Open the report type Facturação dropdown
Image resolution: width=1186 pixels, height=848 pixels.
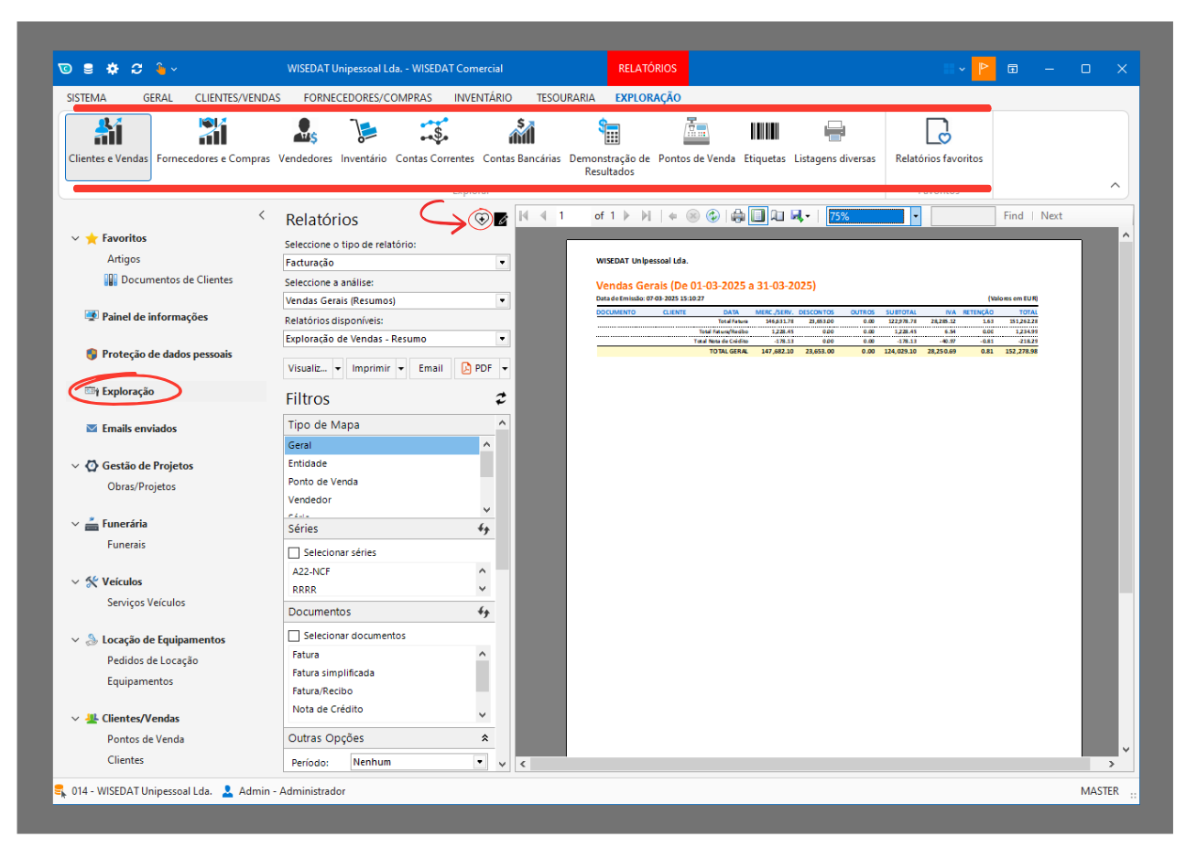pos(502,263)
